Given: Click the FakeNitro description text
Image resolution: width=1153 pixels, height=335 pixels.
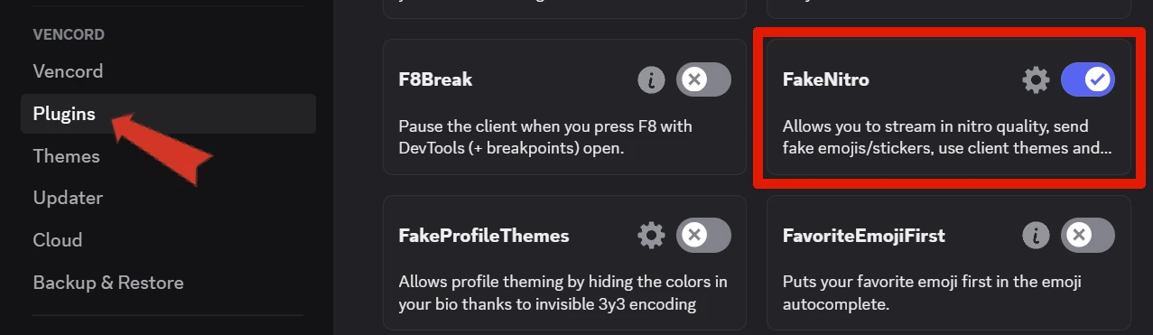Looking at the screenshot, I should (x=947, y=137).
